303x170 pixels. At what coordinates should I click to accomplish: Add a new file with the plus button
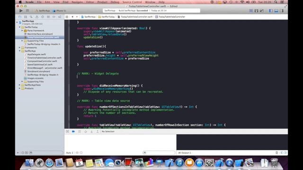[x=18, y=153]
